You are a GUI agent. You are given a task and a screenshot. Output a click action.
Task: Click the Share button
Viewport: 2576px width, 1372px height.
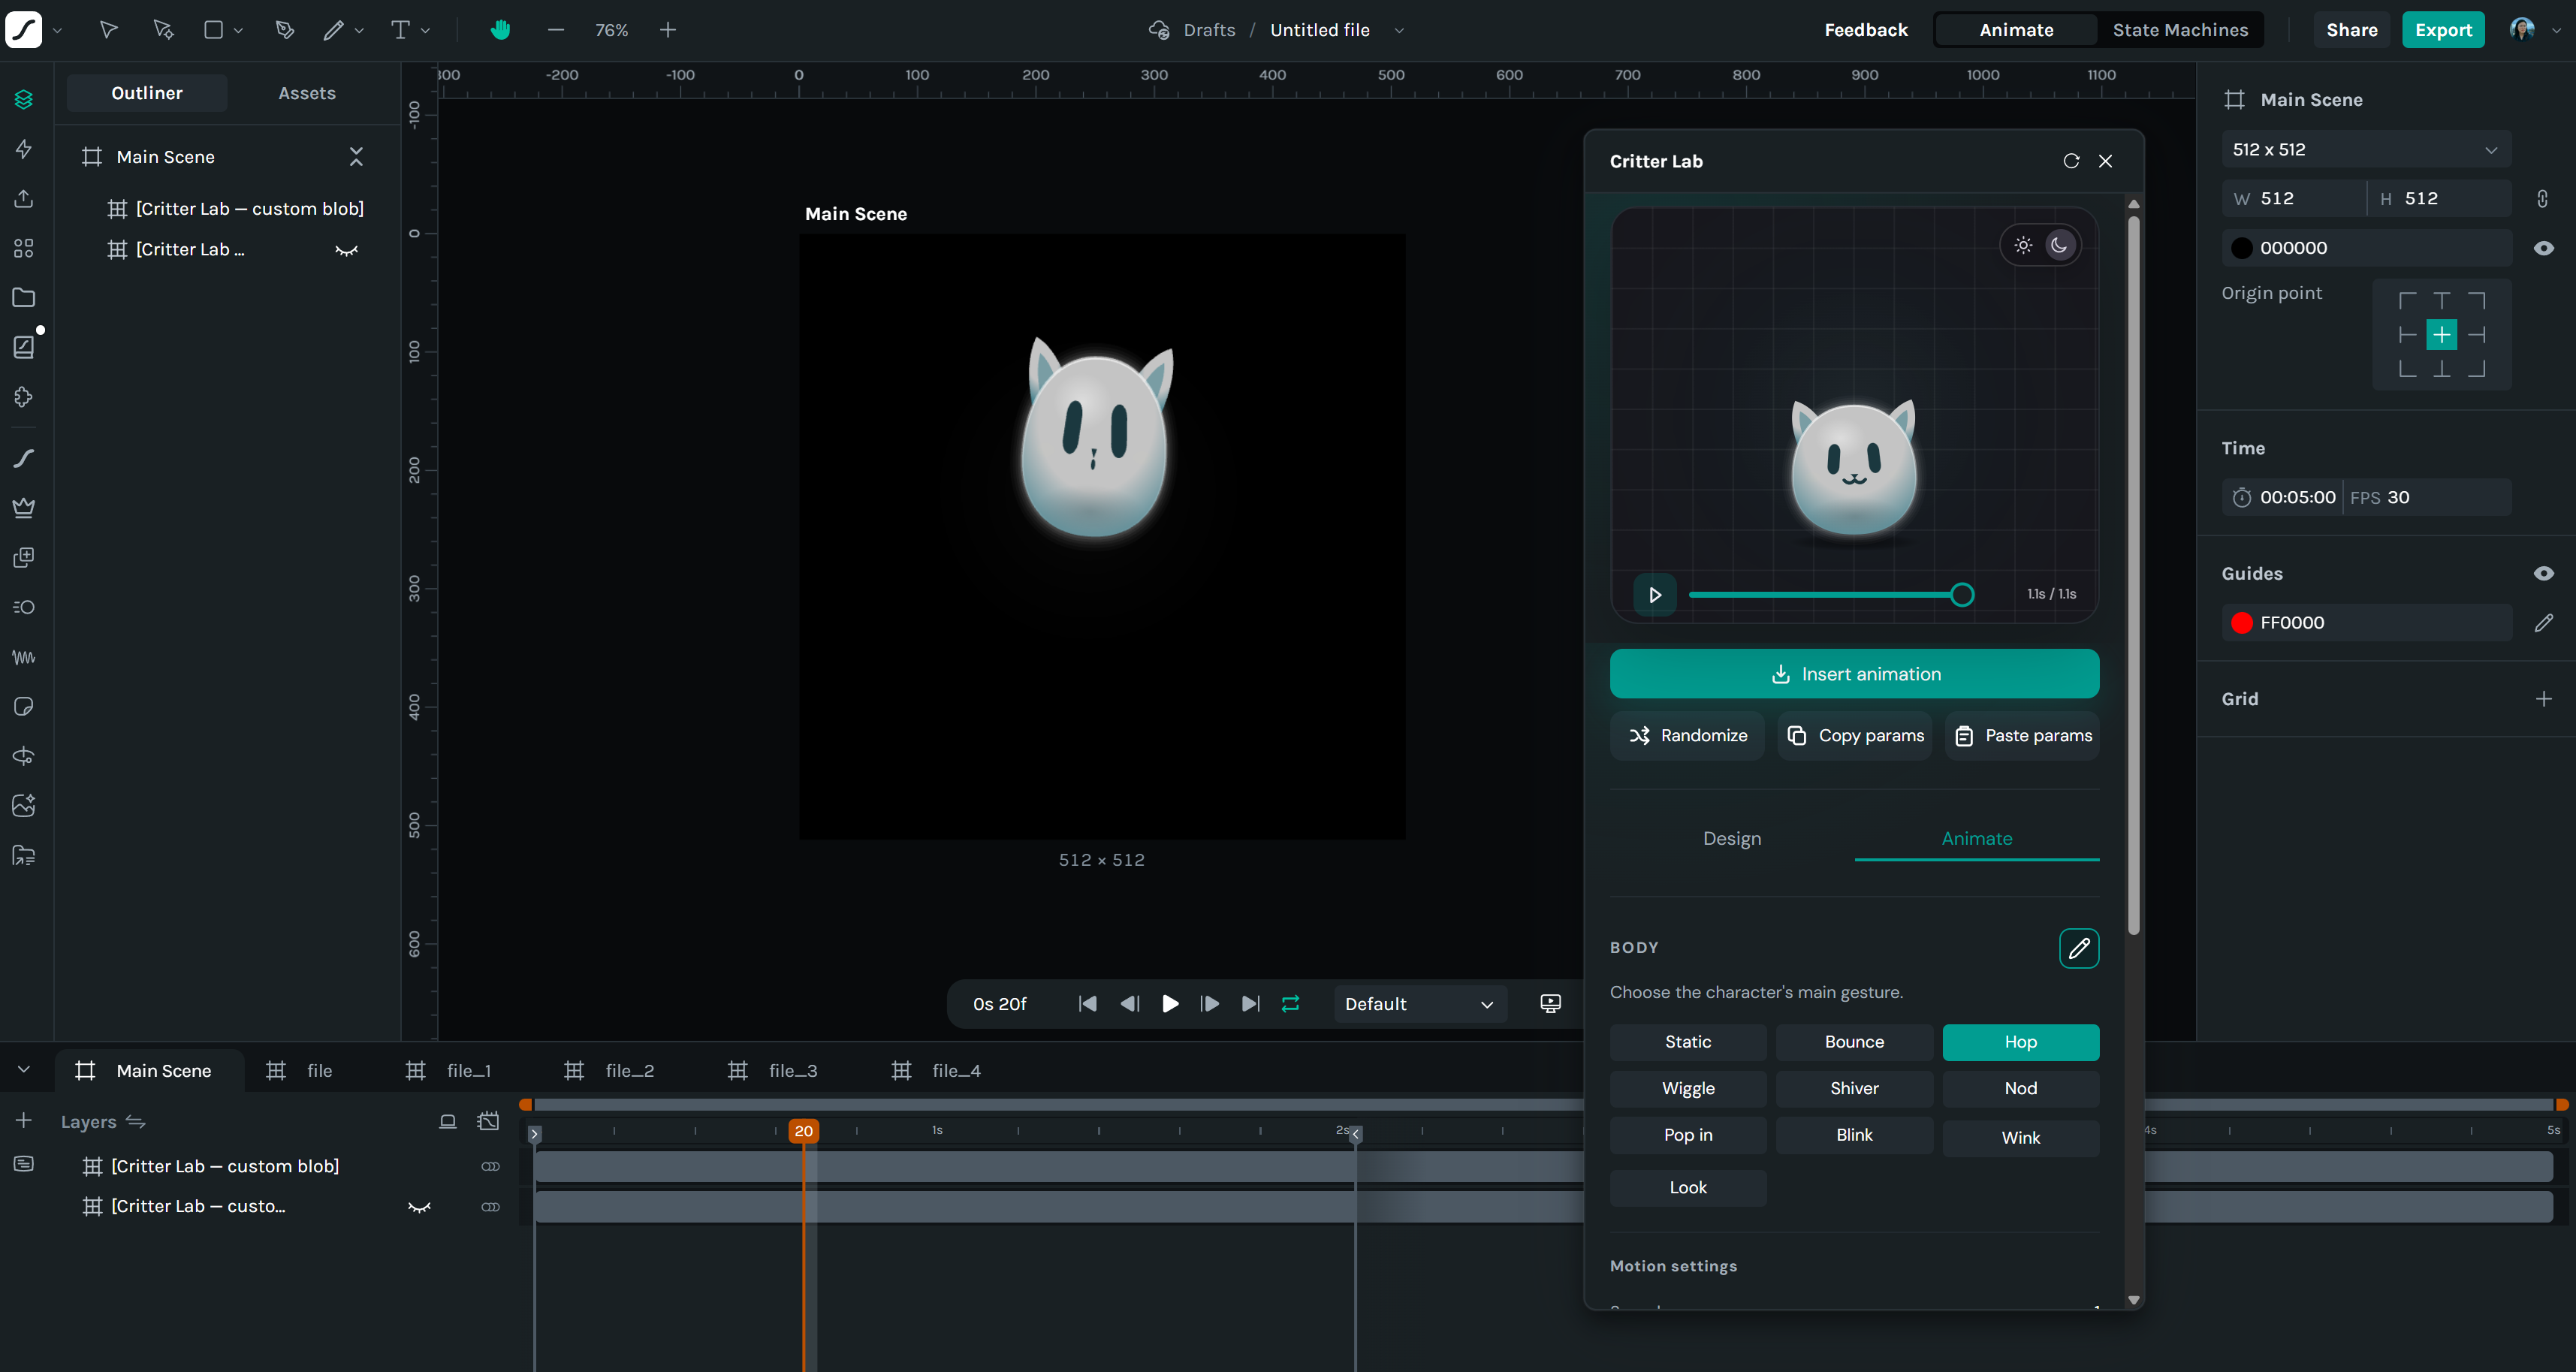coord(2352,30)
